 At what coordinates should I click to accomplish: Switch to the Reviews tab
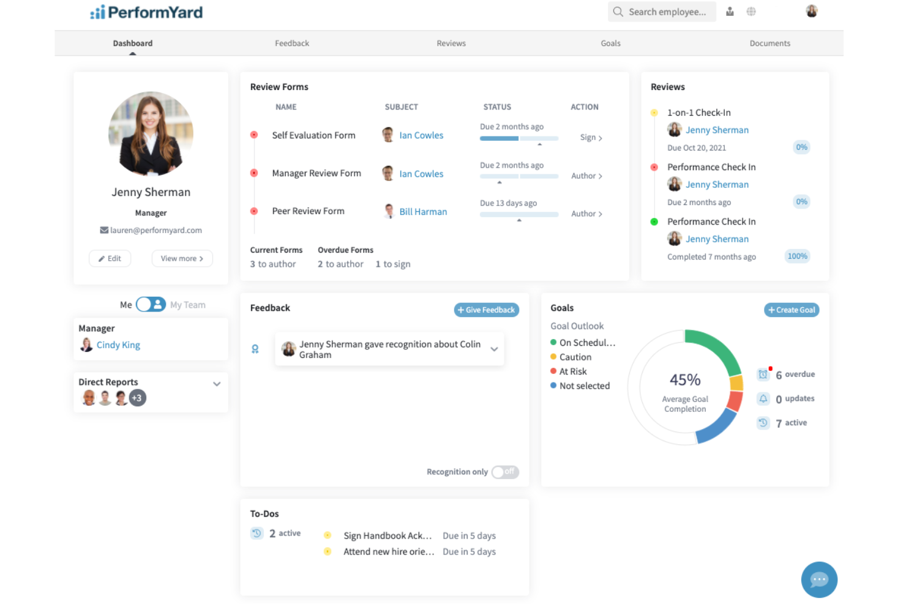[451, 43]
